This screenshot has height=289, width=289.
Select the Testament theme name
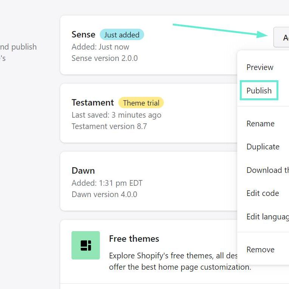click(x=93, y=103)
